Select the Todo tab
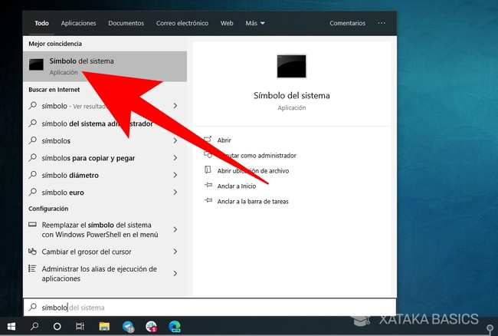This screenshot has width=498, height=336. click(41, 23)
